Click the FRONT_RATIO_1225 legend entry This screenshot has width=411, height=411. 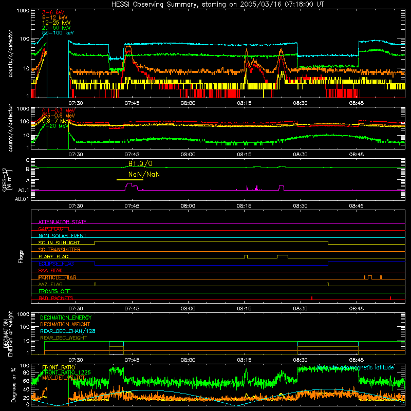tap(66, 372)
